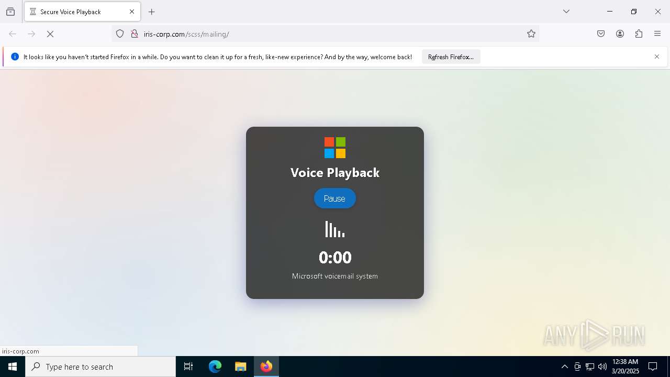Expand the list all tabs dropdown
The image size is (670, 377).
coord(566,12)
